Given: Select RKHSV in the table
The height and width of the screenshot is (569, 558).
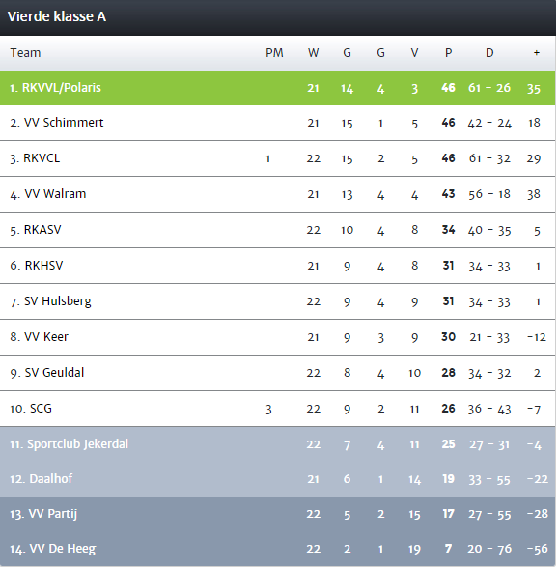Looking at the screenshot, I should (278, 266).
